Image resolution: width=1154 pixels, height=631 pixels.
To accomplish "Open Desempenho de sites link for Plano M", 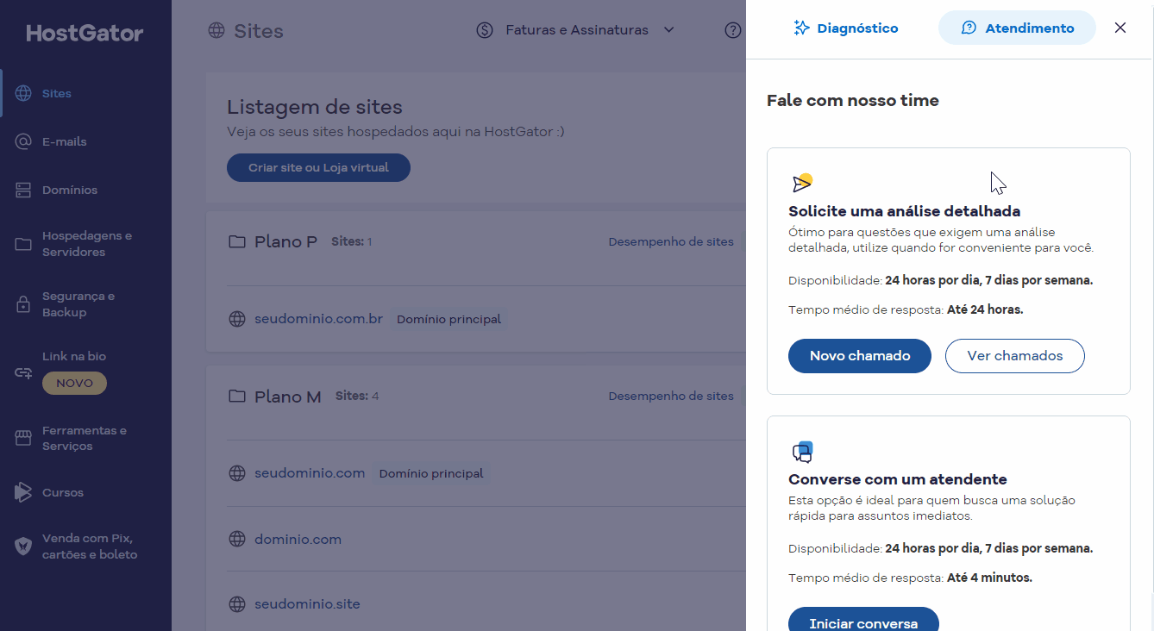I will click(671, 396).
